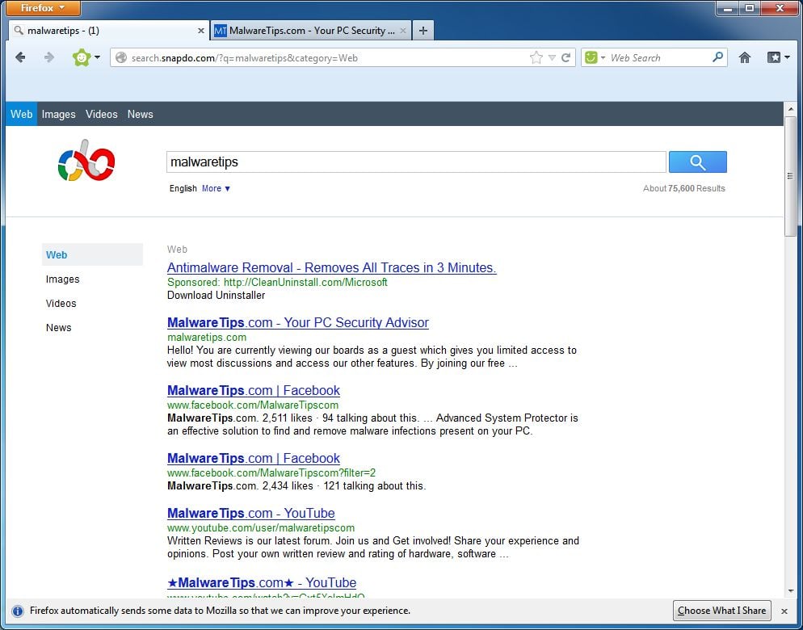Click the About 75,600 Results count

tap(683, 188)
